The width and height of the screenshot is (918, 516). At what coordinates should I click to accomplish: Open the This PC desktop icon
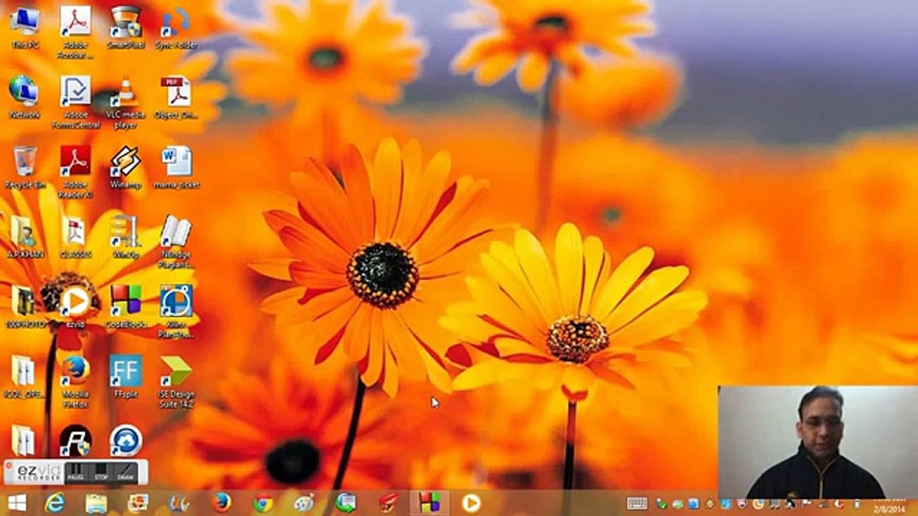coord(24,27)
